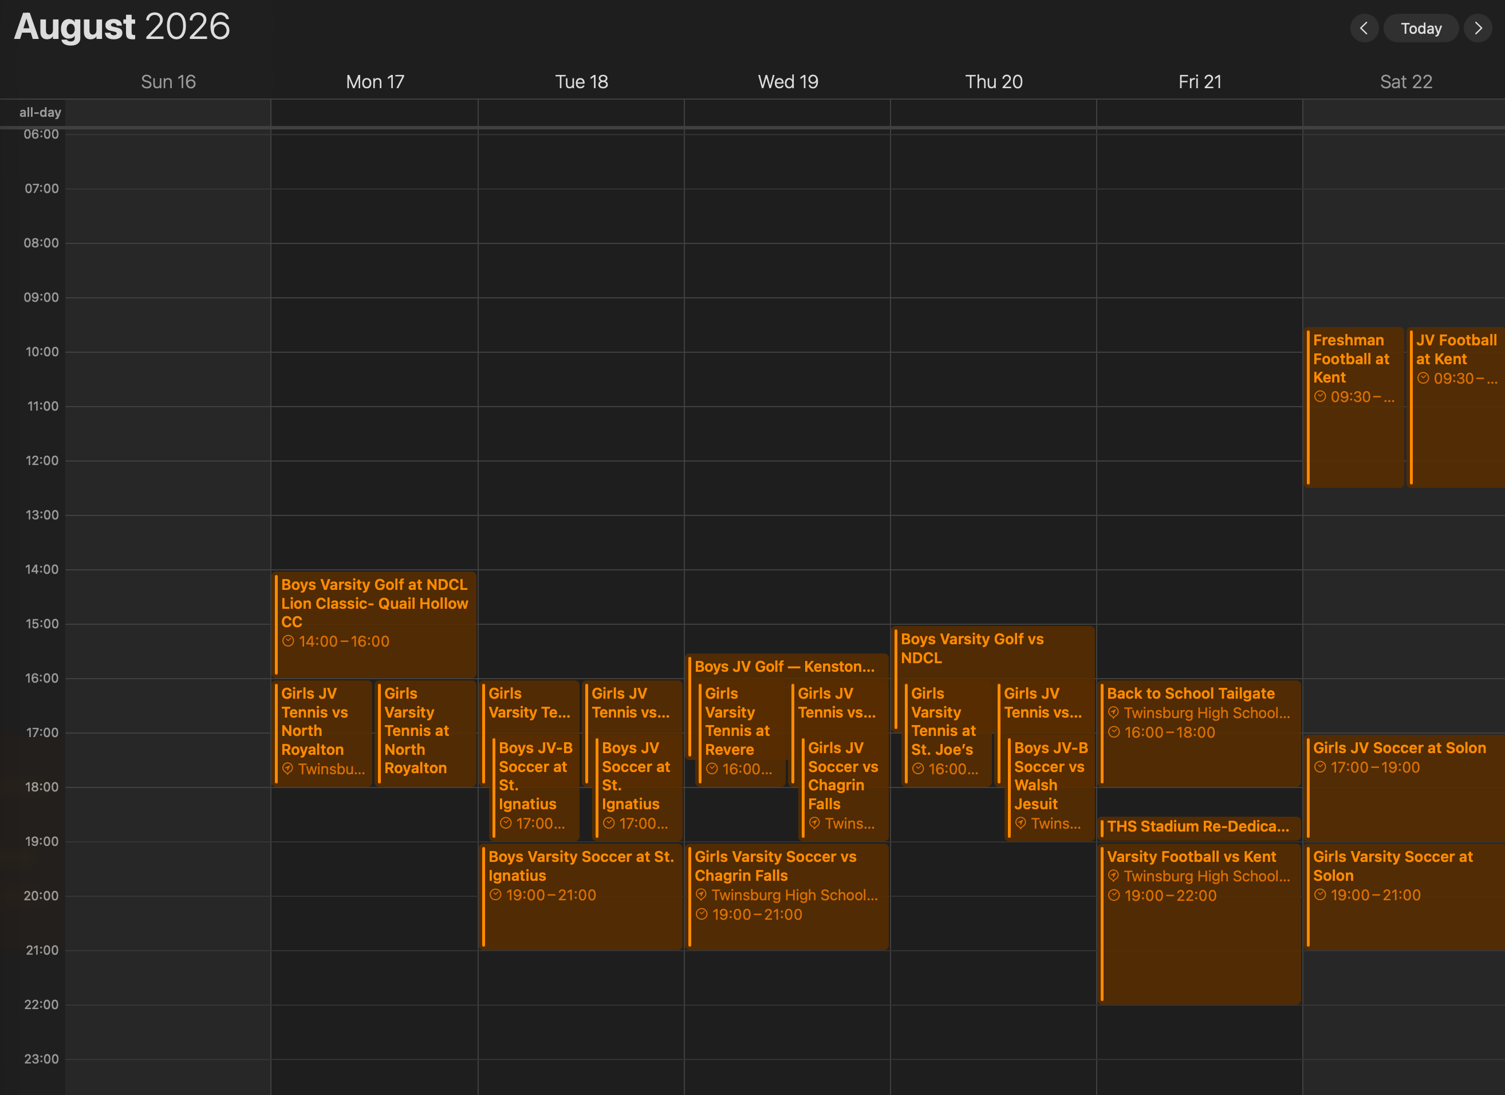The width and height of the screenshot is (1505, 1095).
Task: Click the Sun 16 day header
Action: (x=168, y=82)
